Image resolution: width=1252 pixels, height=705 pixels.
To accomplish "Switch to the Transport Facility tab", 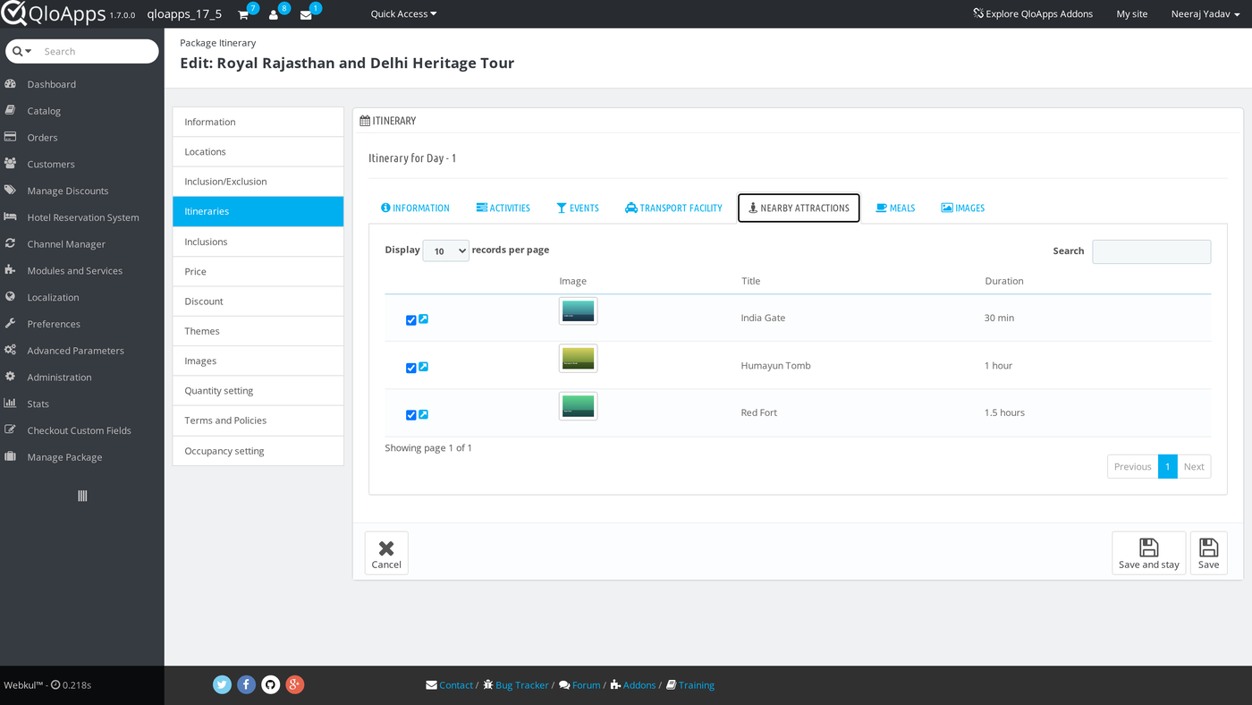I will click(x=673, y=208).
